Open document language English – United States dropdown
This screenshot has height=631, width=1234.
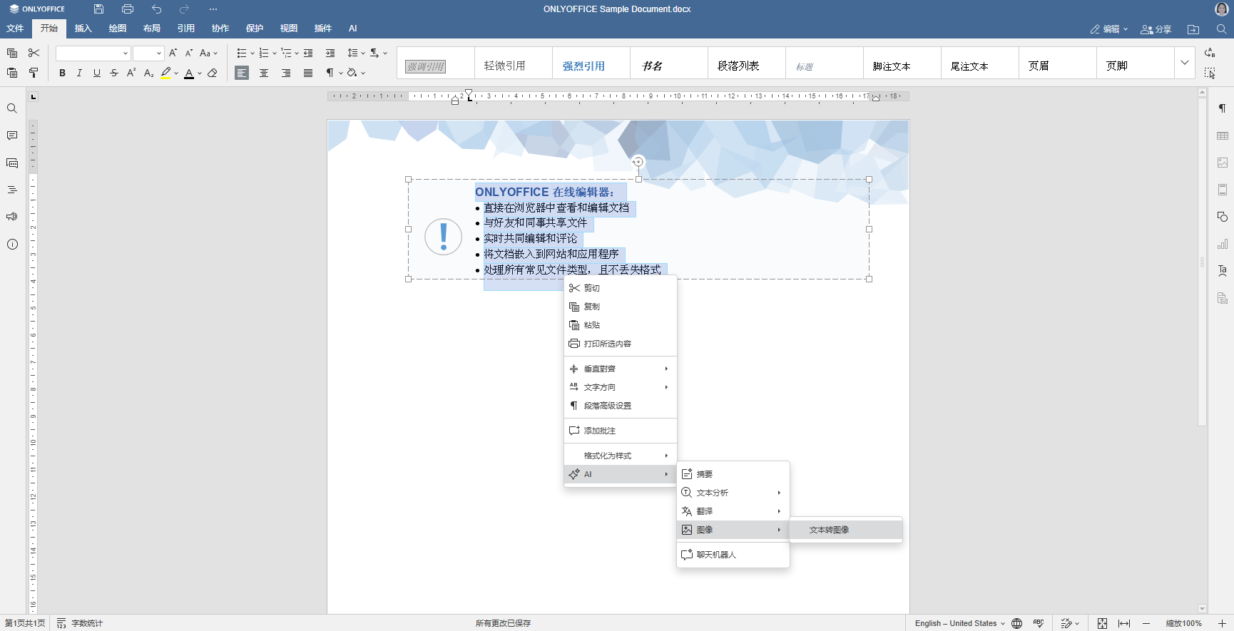[959, 623]
